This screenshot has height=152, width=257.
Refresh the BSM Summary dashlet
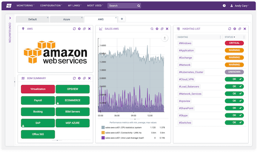coord(74,78)
